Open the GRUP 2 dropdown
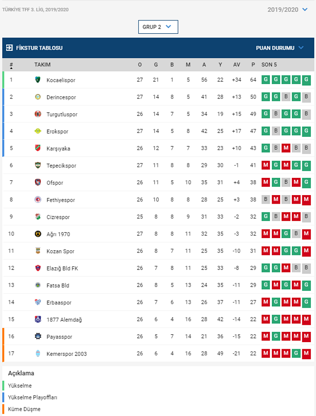 (x=158, y=27)
